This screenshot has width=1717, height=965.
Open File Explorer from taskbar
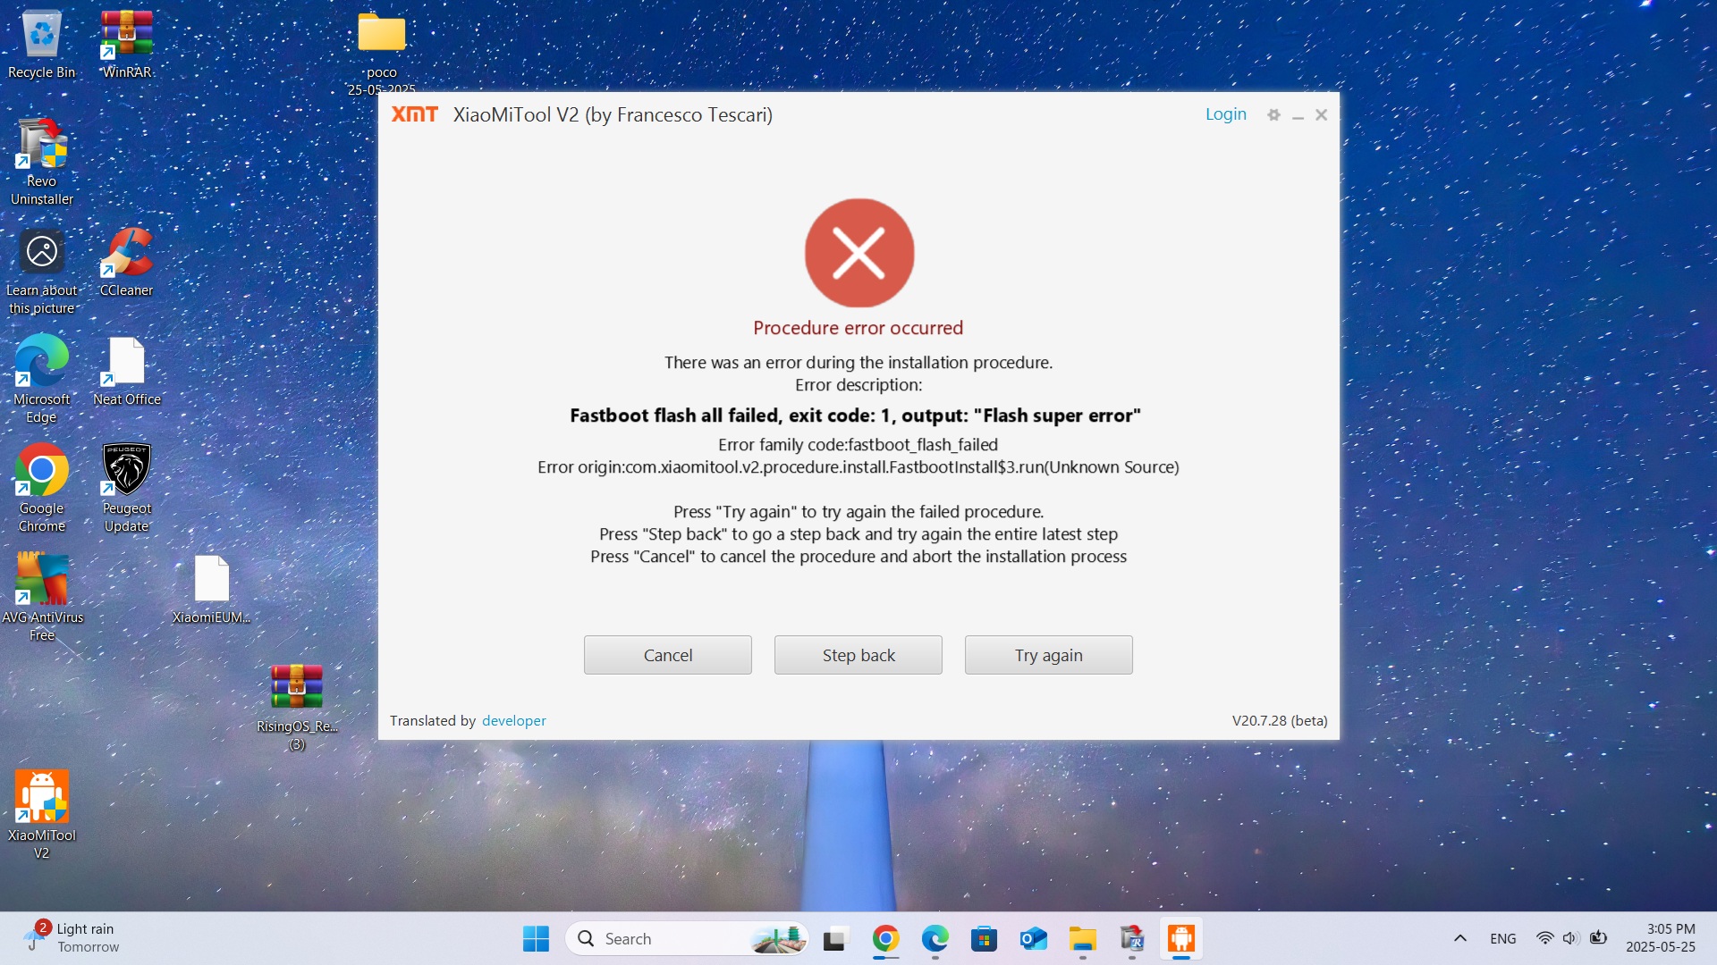(x=1082, y=938)
